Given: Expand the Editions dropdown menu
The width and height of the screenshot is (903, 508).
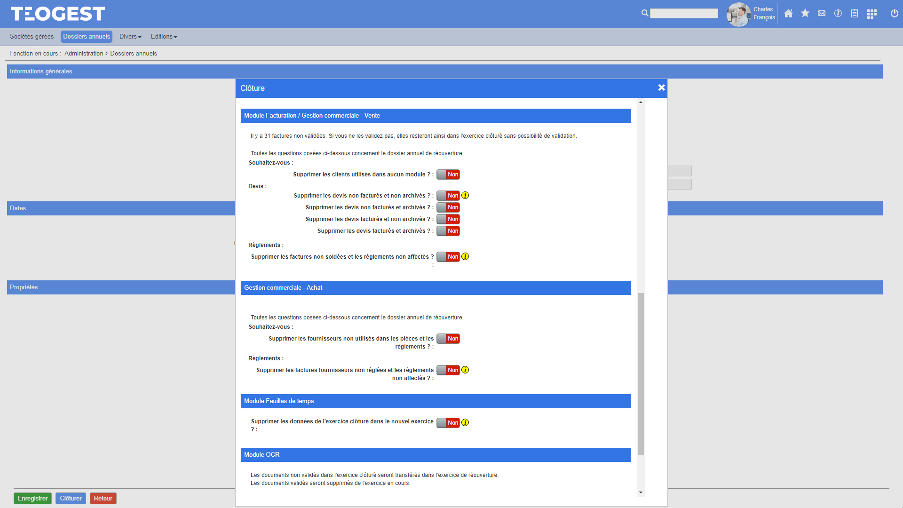Looking at the screenshot, I should [164, 37].
